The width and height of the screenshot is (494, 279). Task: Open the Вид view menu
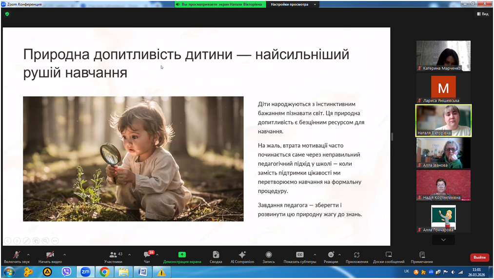[482, 14]
